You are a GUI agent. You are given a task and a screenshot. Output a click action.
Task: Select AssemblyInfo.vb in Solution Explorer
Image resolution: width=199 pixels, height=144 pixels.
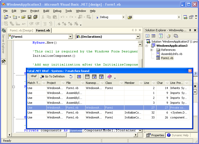(x=172, y=54)
